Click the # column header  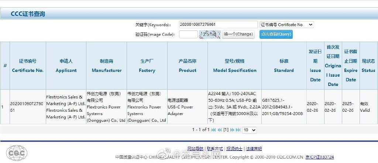click(5, 66)
